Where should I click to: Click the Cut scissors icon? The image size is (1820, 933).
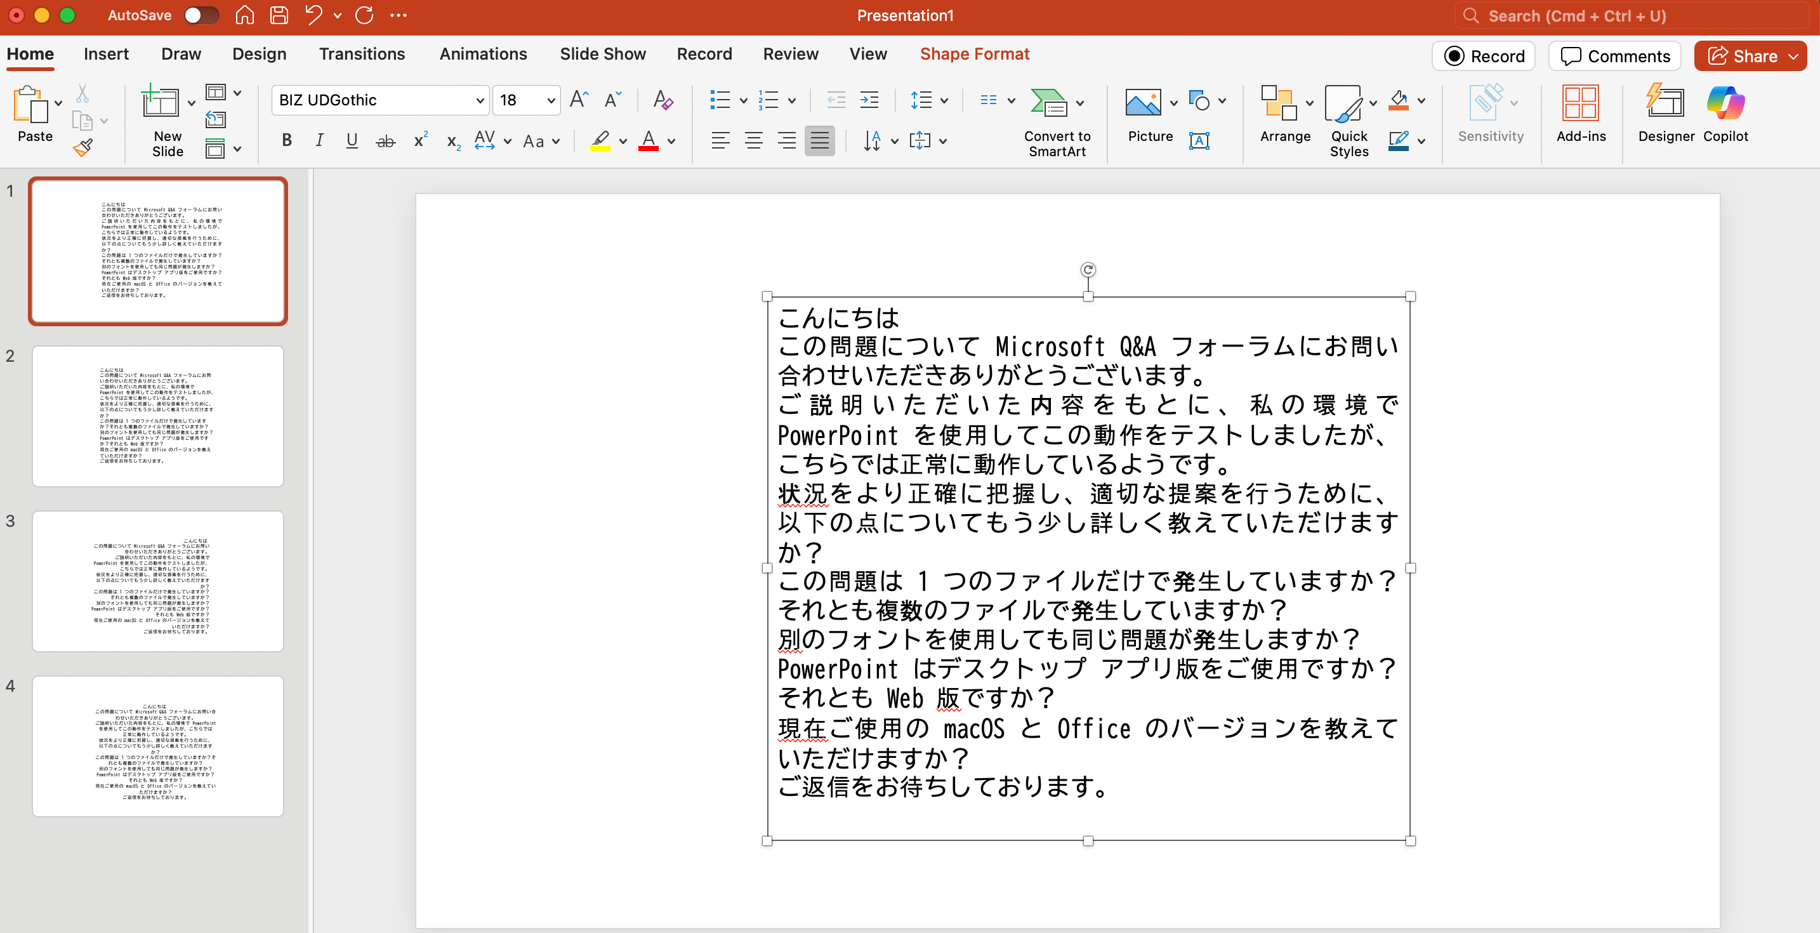point(82,93)
